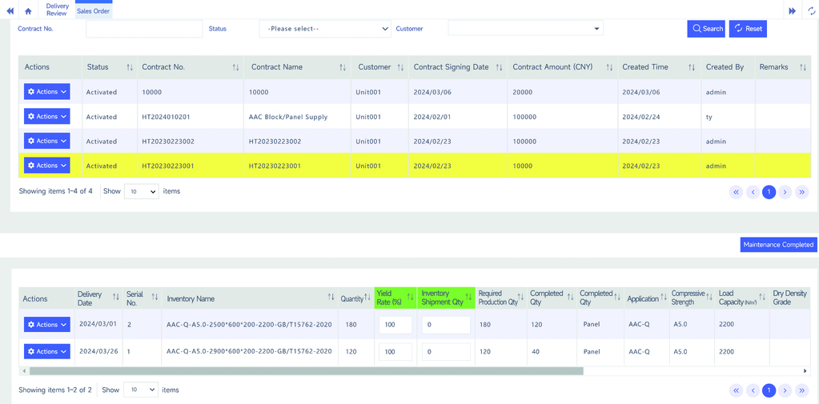Open the Status dropdown filter
The image size is (819, 404).
pyautogui.click(x=325, y=29)
